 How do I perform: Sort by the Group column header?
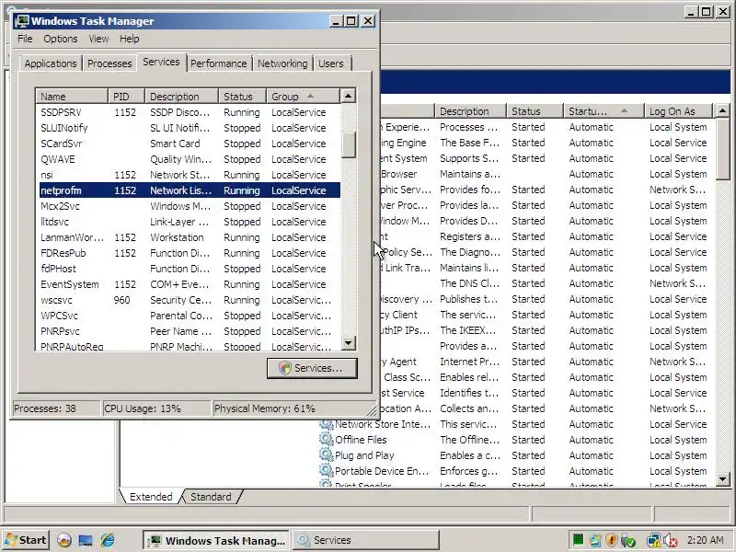tap(303, 97)
